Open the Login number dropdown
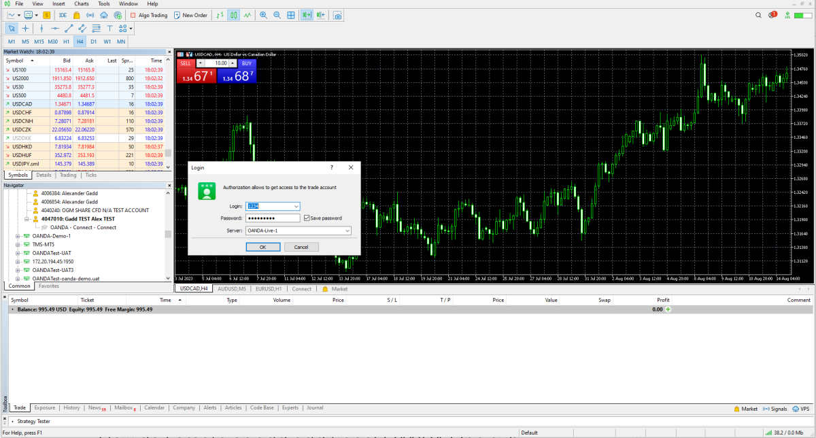This screenshot has height=438, width=816. pyautogui.click(x=296, y=206)
